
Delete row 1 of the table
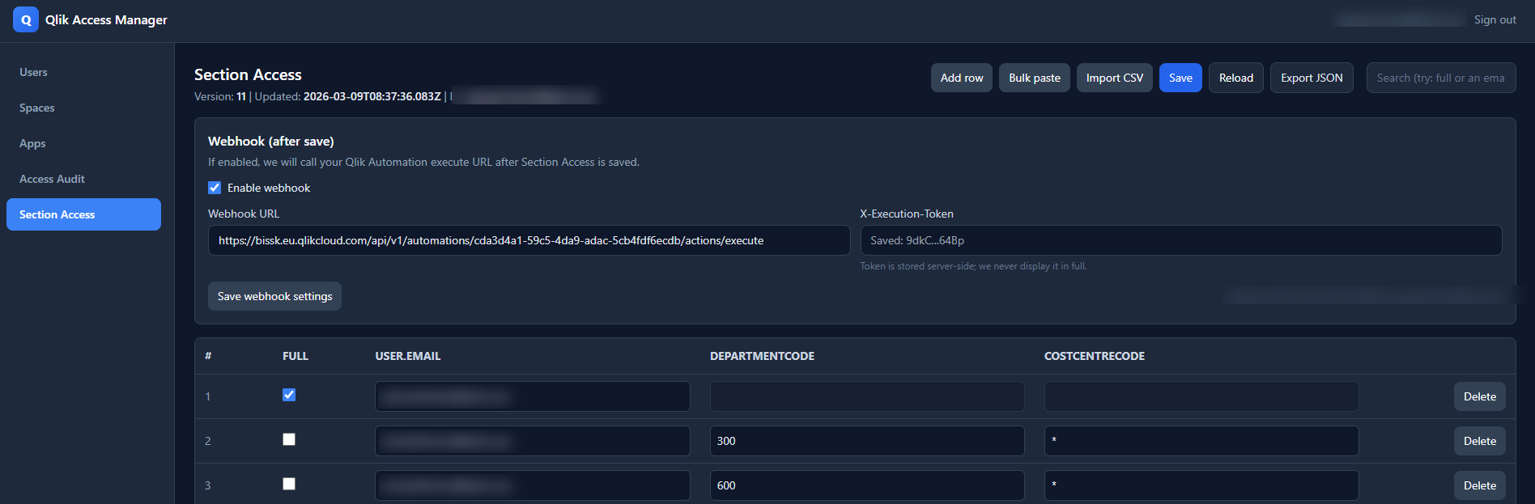click(x=1480, y=396)
